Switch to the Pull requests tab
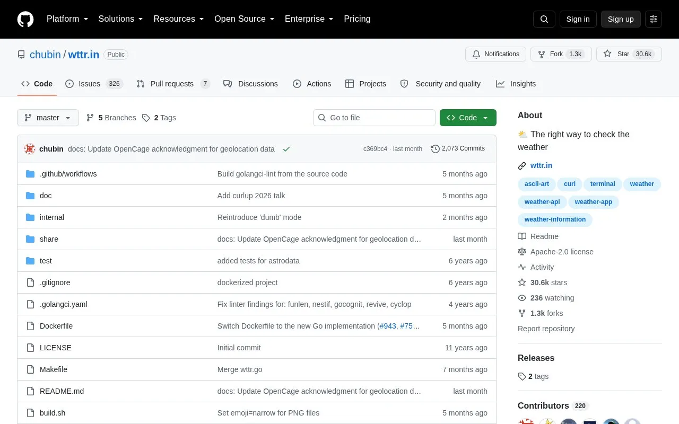 point(173,84)
